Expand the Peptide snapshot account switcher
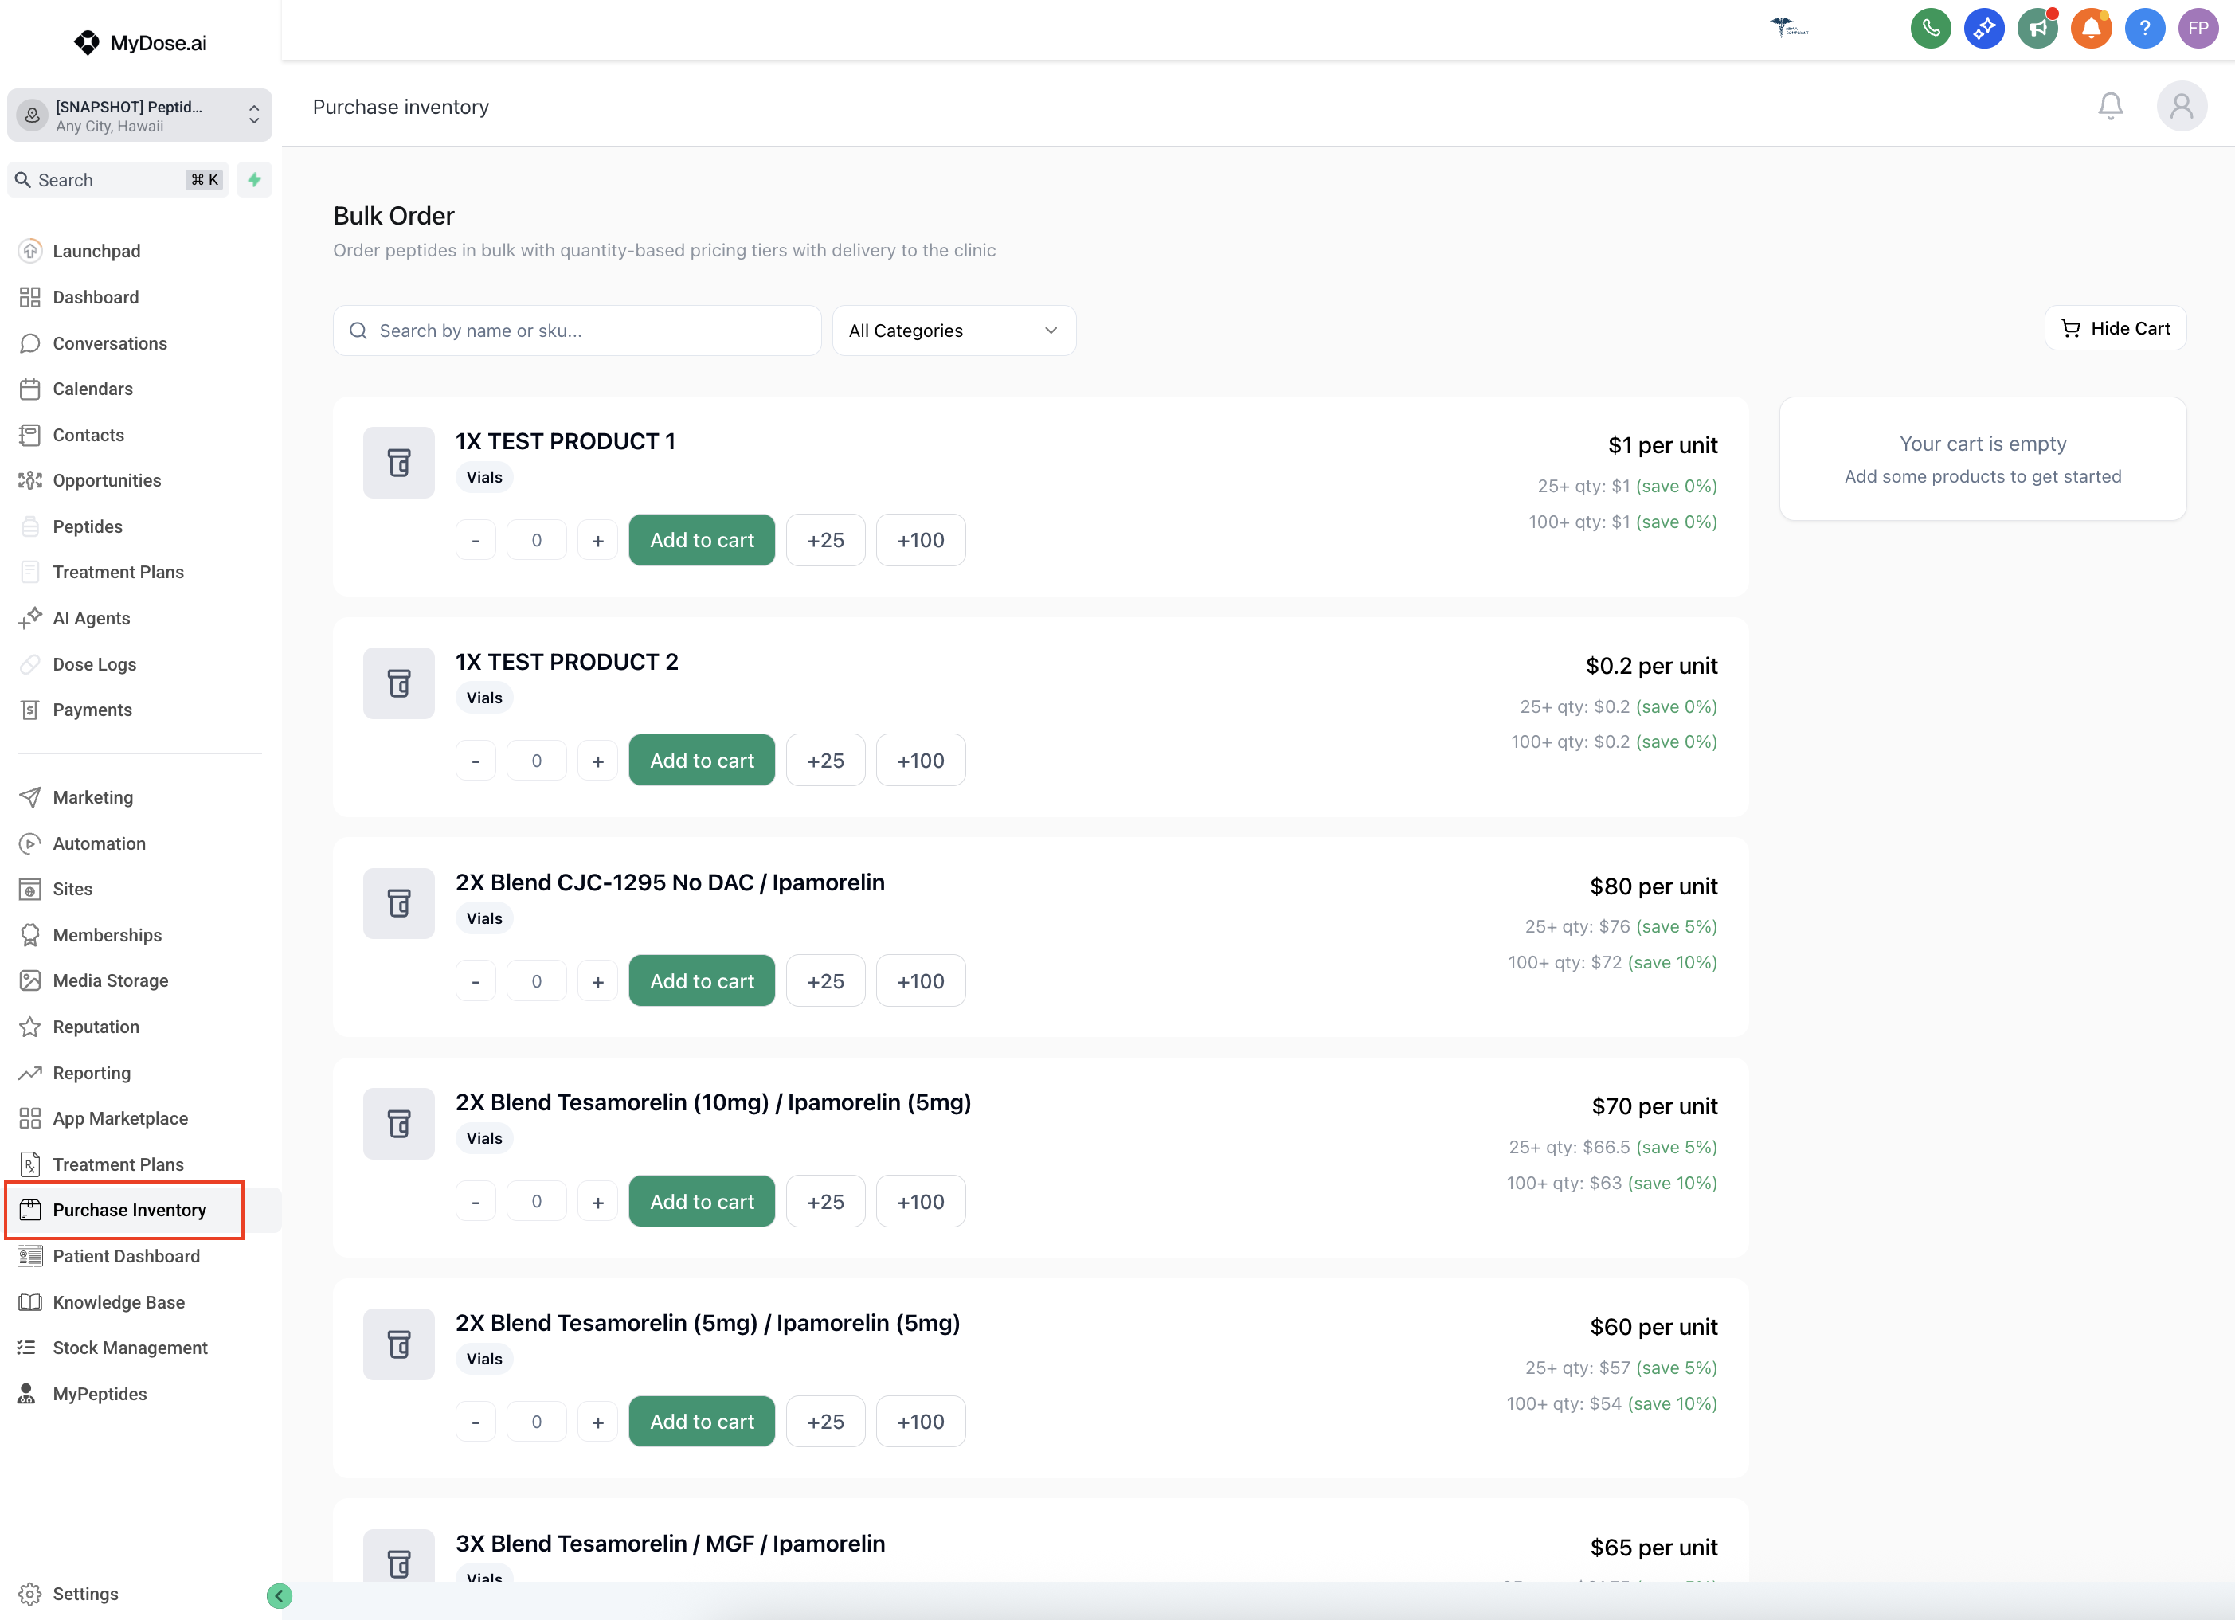 (140, 116)
